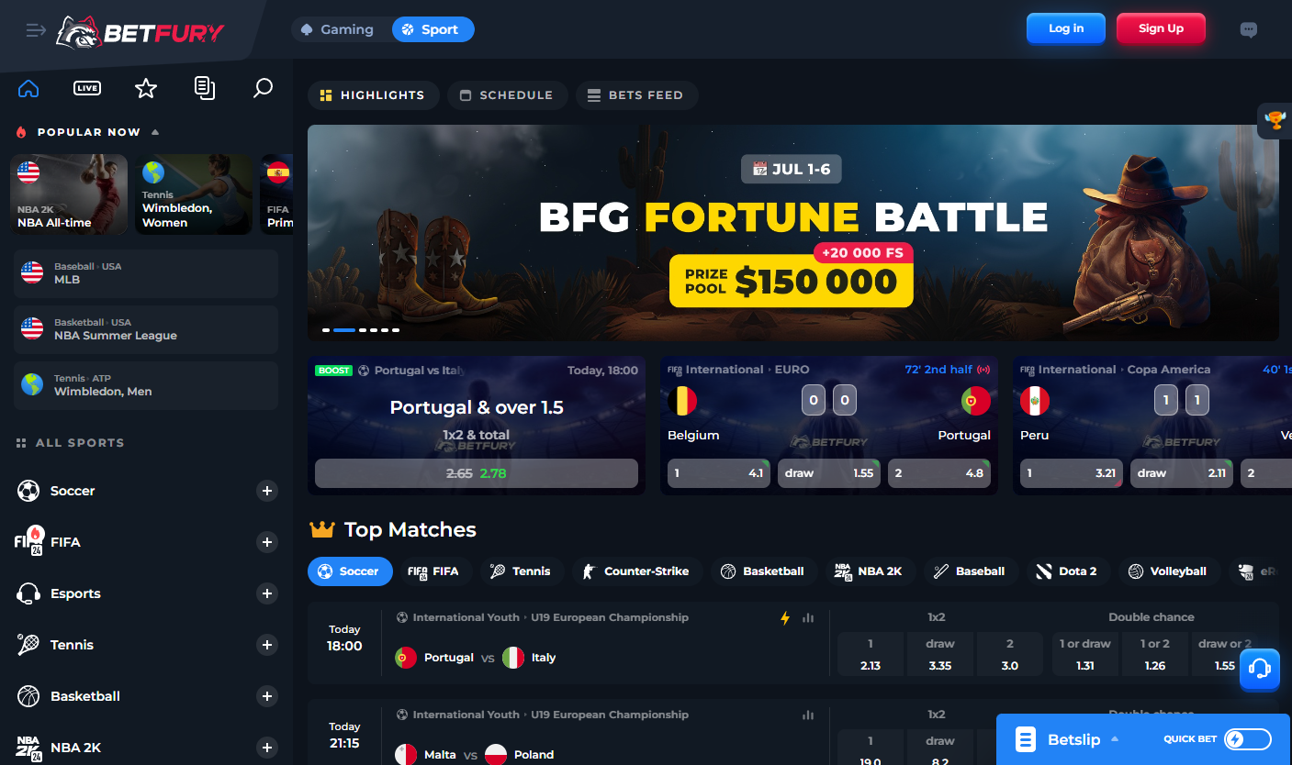This screenshot has height=765, width=1292.
Task: Open statistics chart icon for Portugal vs Italy
Action: (808, 618)
